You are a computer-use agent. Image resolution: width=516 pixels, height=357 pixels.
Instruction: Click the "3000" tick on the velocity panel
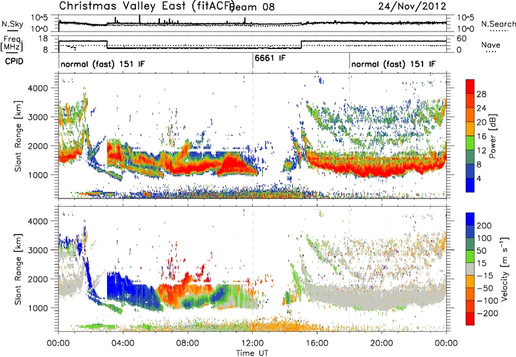coord(38,250)
